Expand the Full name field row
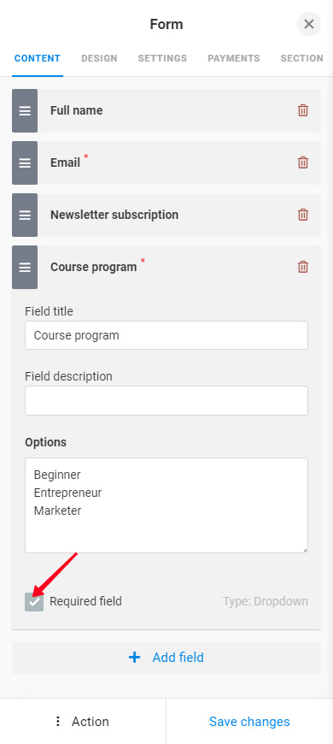 click(166, 110)
